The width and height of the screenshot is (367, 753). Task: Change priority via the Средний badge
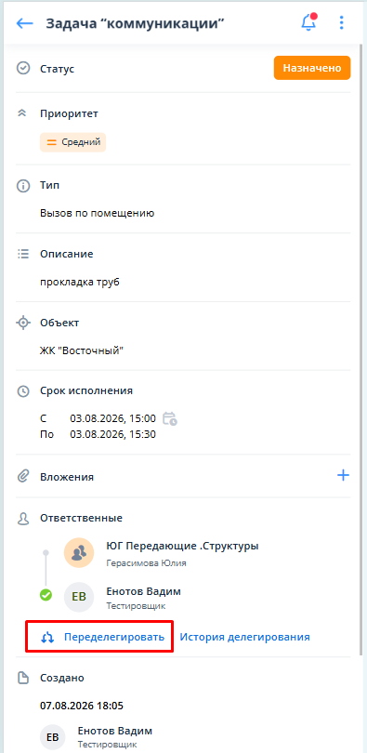coord(72,142)
